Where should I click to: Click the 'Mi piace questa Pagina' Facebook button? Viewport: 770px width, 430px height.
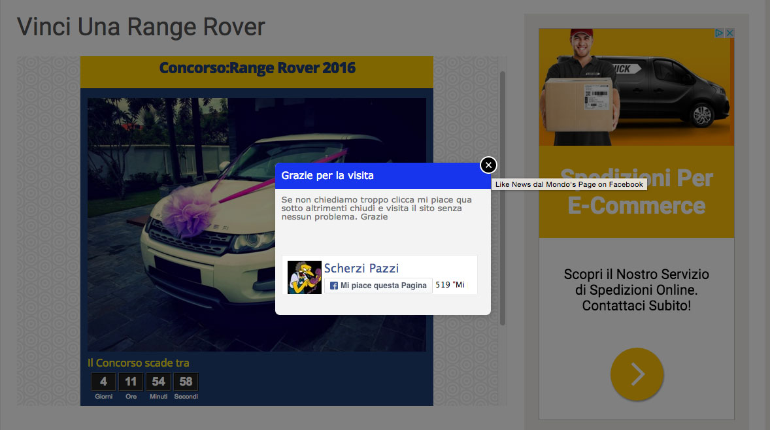pyautogui.click(x=378, y=285)
